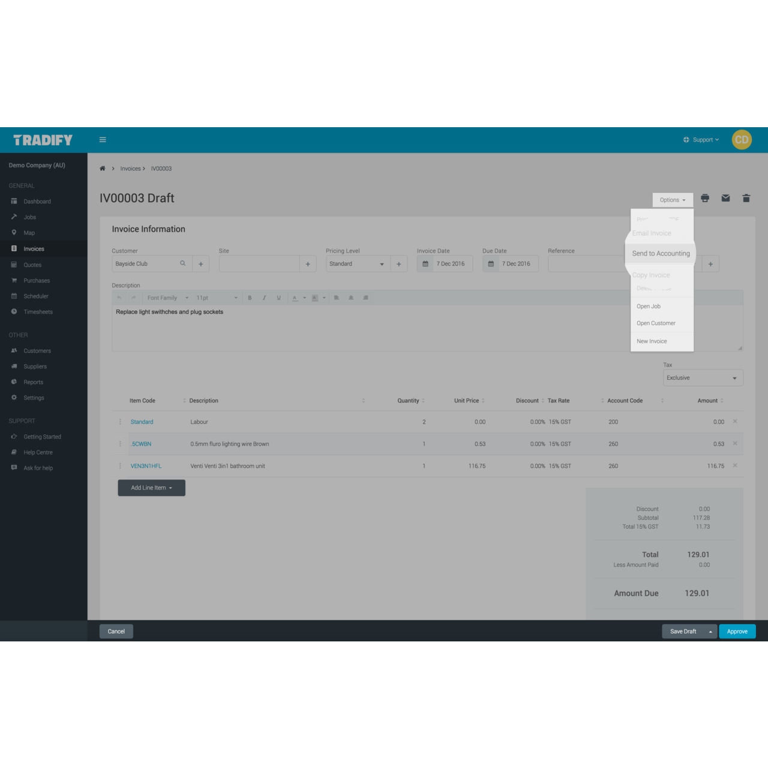Open the text color picker
768x768 pixels.
point(295,298)
